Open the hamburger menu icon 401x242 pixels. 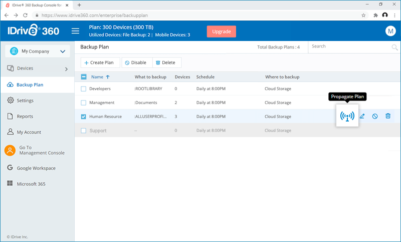pyautogui.click(x=75, y=31)
